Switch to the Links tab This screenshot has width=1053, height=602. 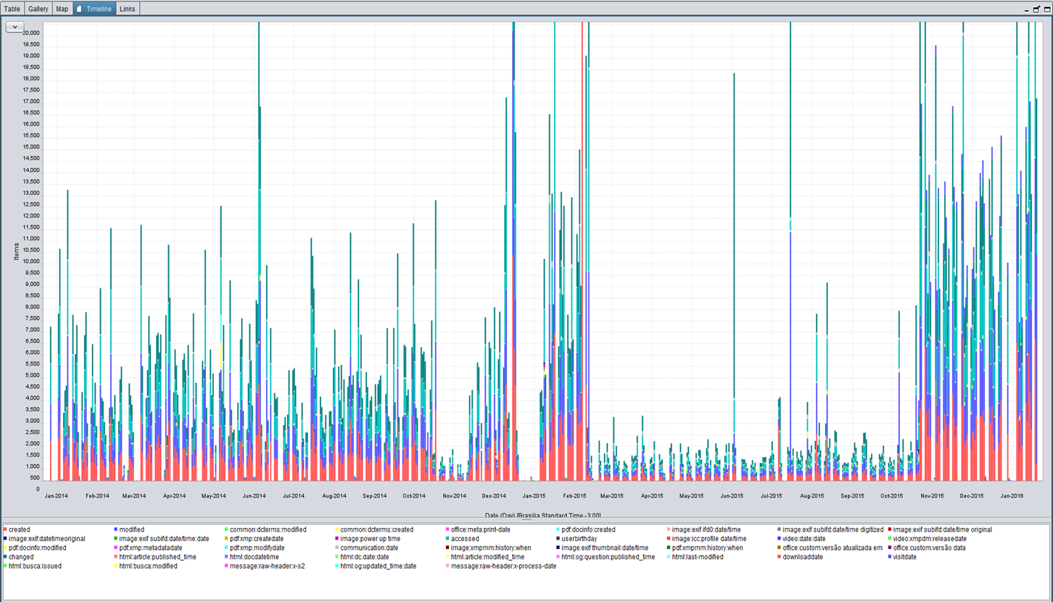pyautogui.click(x=127, y=9)
